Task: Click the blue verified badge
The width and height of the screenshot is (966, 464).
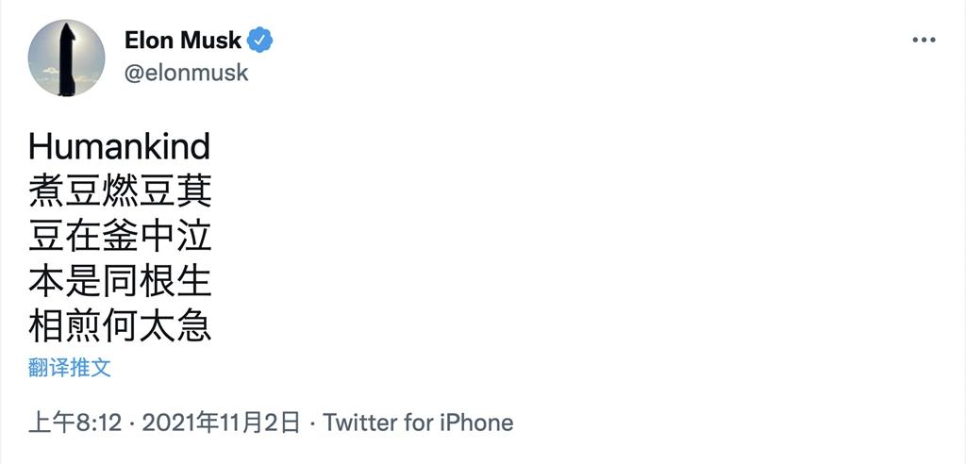Action: (x=259, y=41)
